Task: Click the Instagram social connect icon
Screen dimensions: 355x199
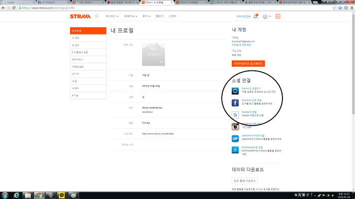Action: (x=235, y=127)
